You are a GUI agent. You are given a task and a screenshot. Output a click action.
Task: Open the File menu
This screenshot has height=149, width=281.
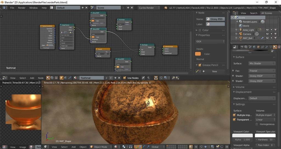coord(12,8)
